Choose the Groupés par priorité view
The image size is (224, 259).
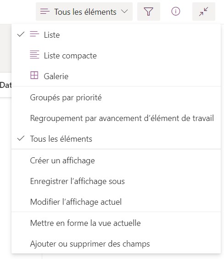(116, 98)
